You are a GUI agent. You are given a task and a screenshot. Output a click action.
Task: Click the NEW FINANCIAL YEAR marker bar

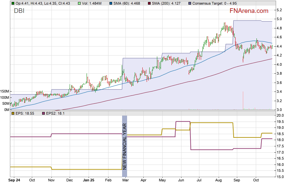click(125, 146)
